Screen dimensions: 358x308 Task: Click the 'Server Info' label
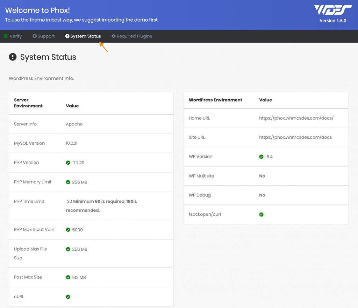coord(25,124)
